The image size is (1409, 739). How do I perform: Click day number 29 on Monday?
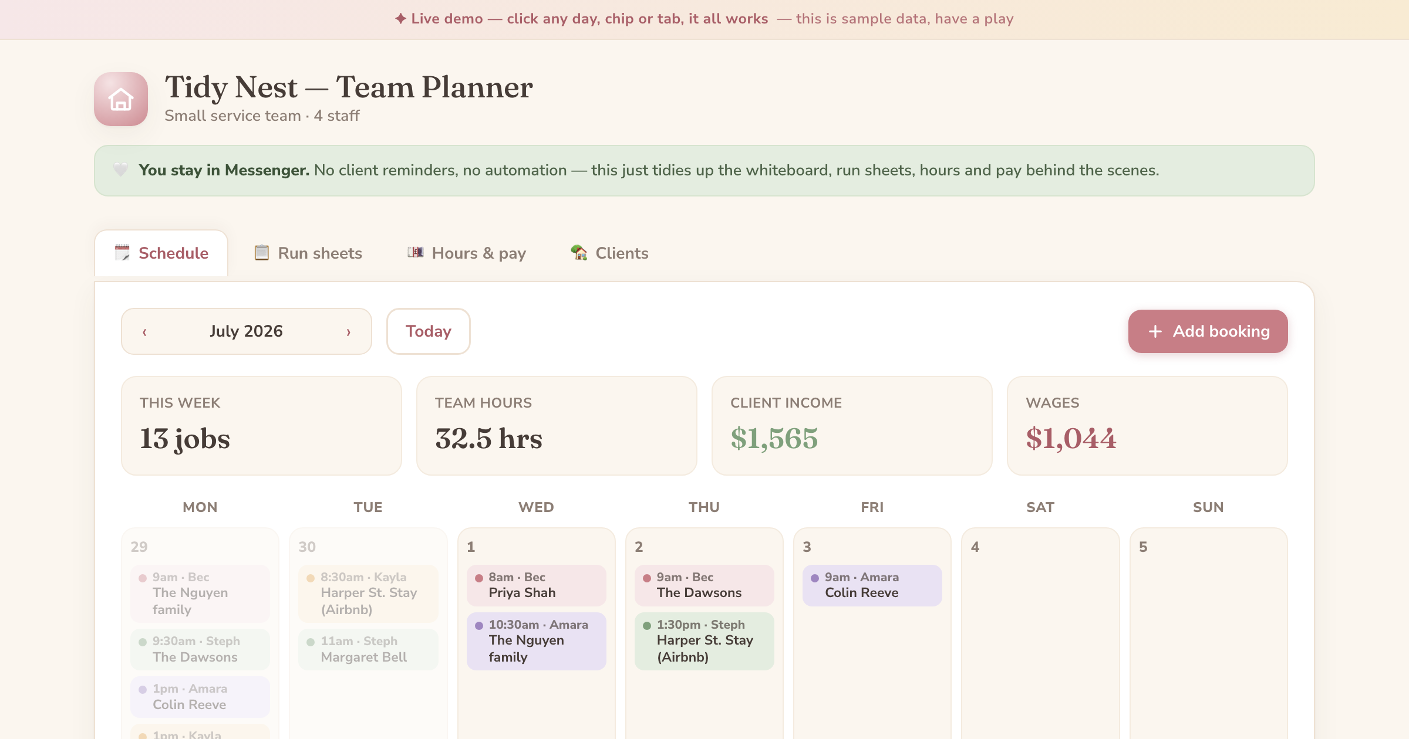point(139,547)
